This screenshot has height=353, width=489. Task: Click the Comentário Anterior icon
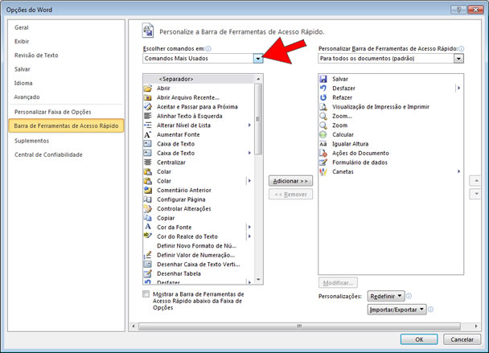point(148,191)
